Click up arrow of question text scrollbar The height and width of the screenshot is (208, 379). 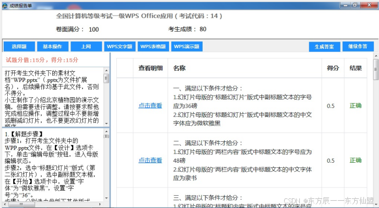coord(106,70)
